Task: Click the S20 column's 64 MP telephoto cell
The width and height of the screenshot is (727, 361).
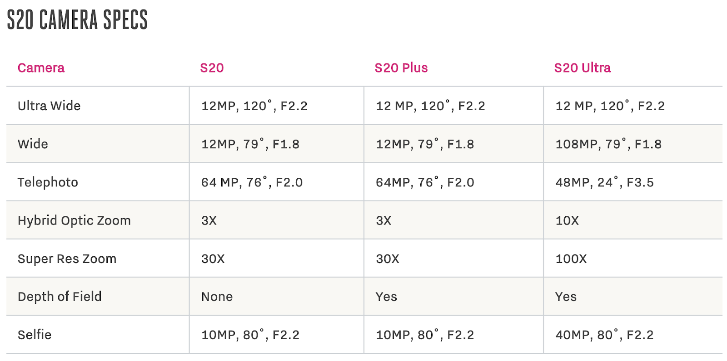Action: (252, 182)
